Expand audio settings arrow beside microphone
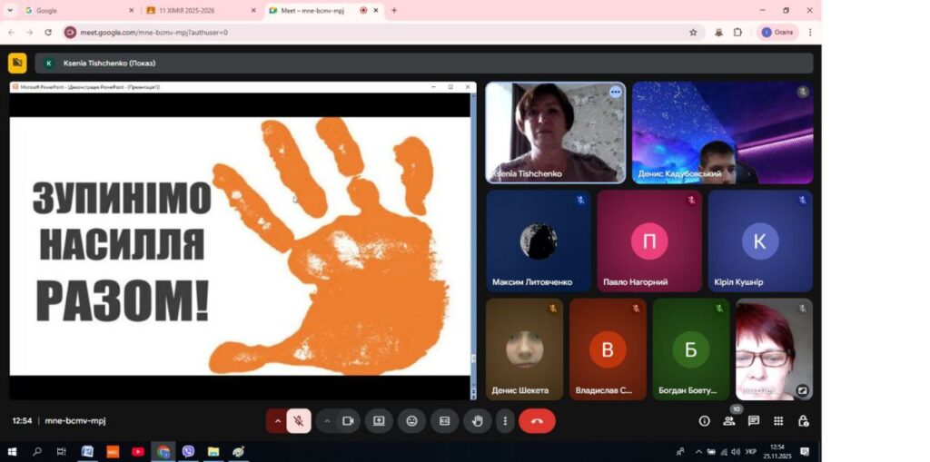Image resolution: width=930 pixels, height=462 pixels. click(x=277, y=421)
